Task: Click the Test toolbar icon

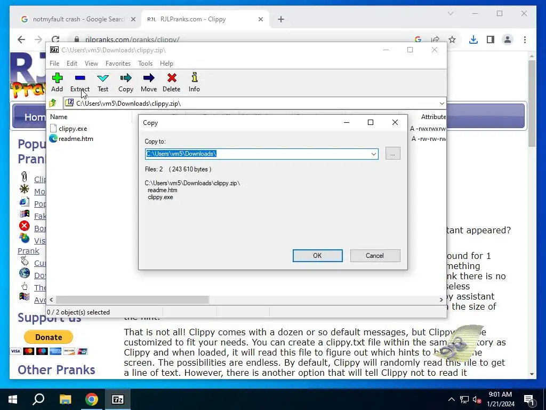Action: (x=103, y=82)
